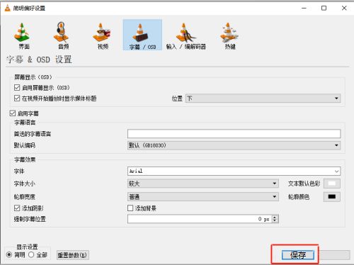
Task: Click the 保存 (Save) button
Action: tap(298, 255)
